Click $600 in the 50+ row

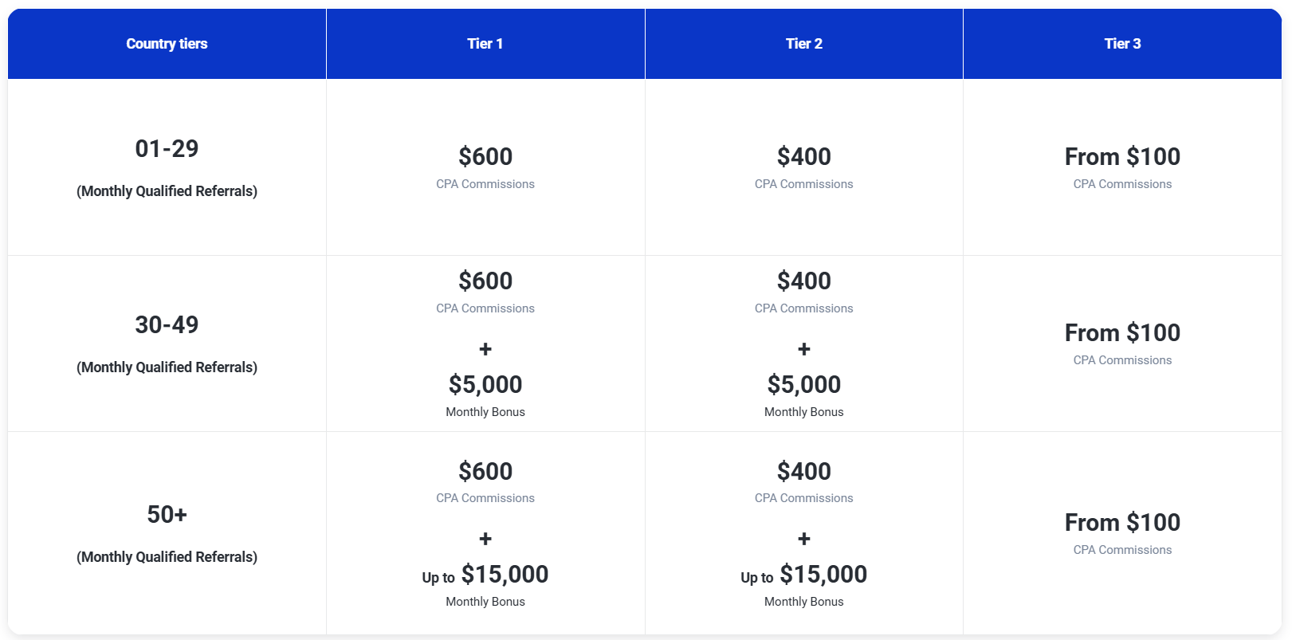tap(485, 472)
